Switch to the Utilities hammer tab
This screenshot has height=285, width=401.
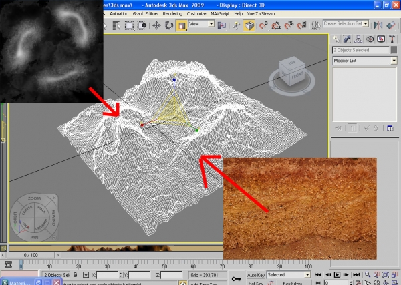[392, 39]
